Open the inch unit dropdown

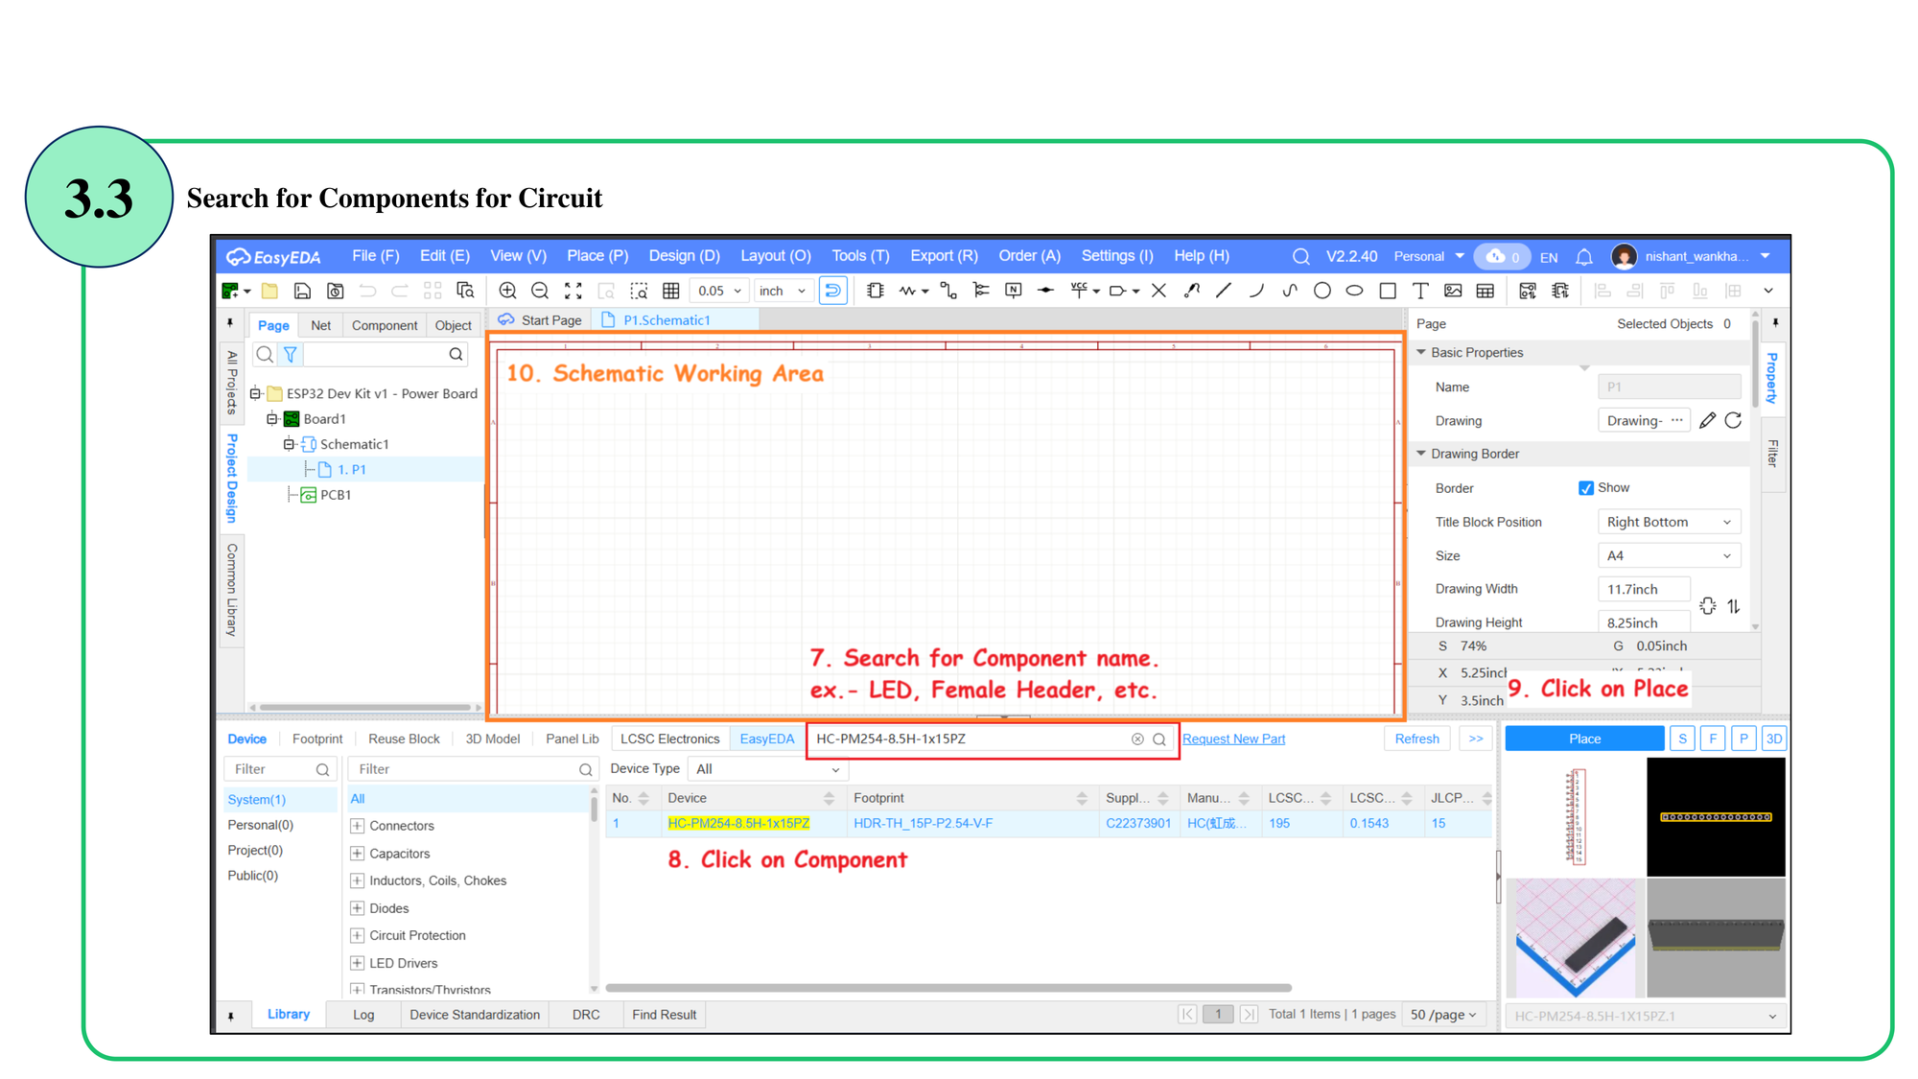783,291
